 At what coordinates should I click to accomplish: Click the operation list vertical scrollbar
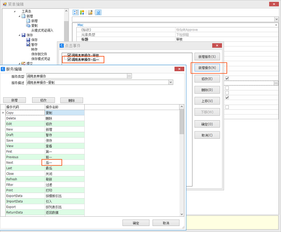tap(182, 161)
